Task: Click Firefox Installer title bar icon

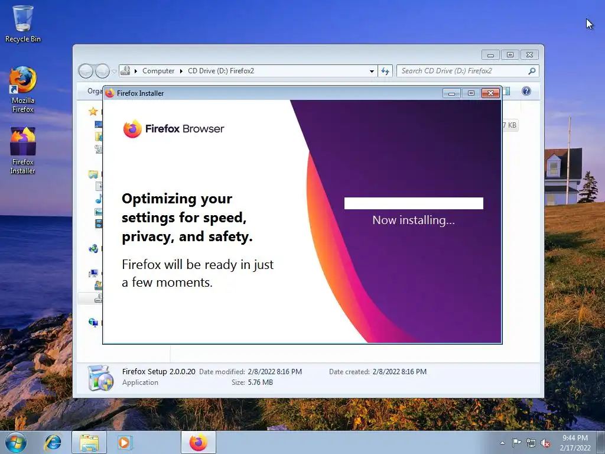Action: point(110,93)
